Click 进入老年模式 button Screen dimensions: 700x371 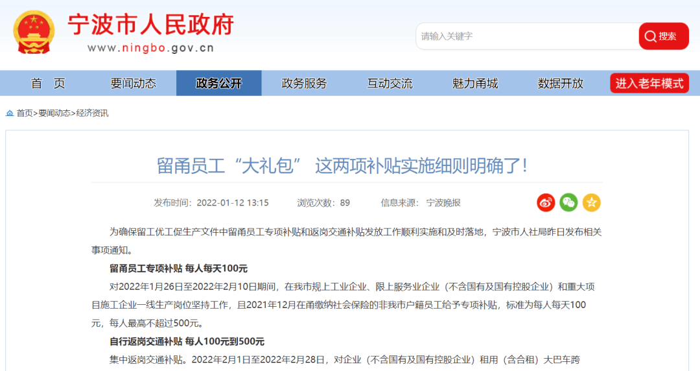point(649,83)
